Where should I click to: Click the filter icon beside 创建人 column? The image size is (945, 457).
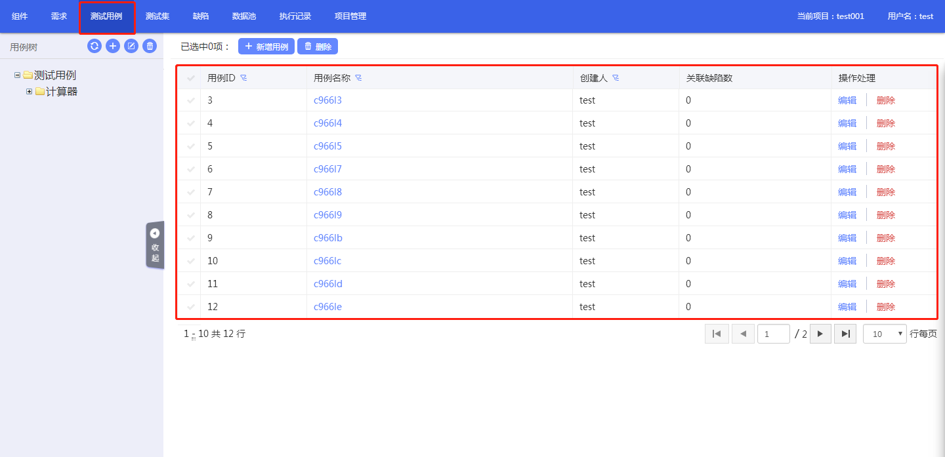[x=616, y=78]
